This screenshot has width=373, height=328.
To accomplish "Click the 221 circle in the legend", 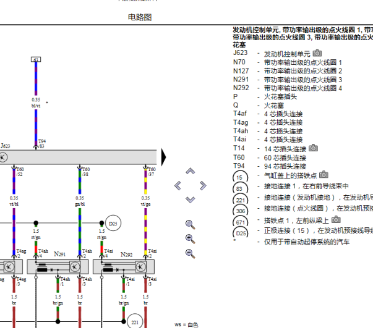I will pyautogui.click(x=240, y=200).
